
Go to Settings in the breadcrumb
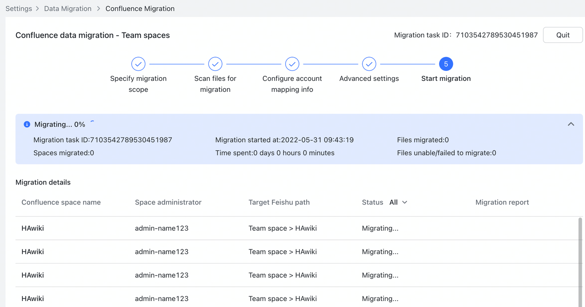point(19,9)
